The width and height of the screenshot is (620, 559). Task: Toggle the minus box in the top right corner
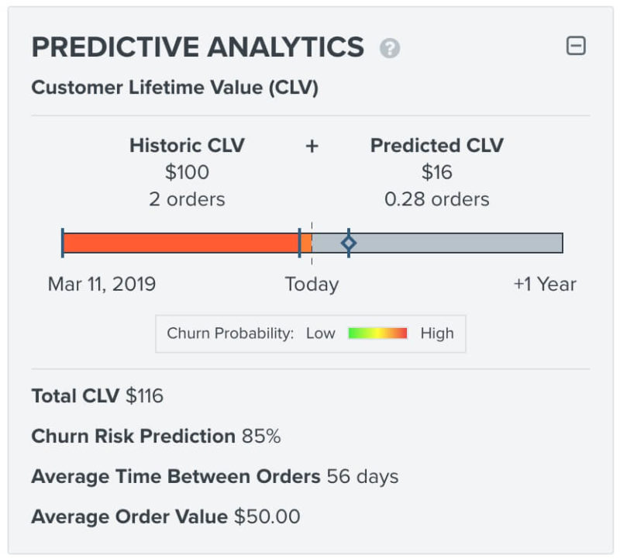[576, 46]
